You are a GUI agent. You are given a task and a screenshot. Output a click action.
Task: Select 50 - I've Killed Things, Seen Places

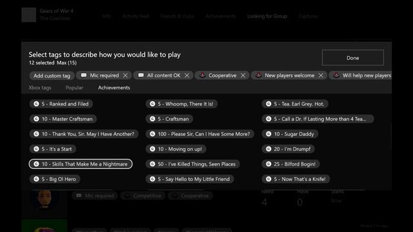(192, 164)
